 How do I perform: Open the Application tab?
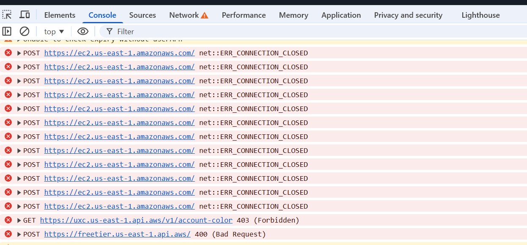tap(341, 15)
